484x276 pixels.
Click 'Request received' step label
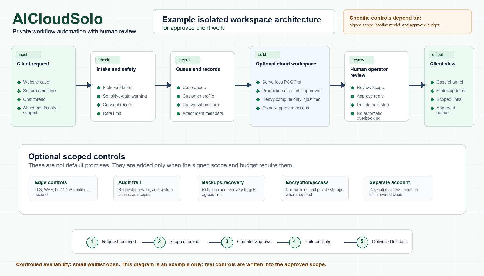pos(119,242)
